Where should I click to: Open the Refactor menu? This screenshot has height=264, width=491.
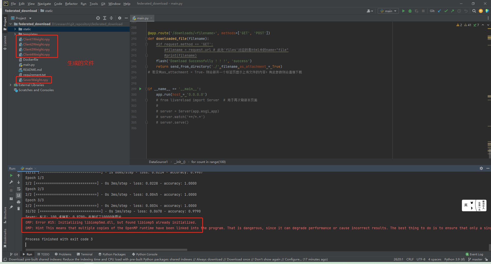[71, 4]
